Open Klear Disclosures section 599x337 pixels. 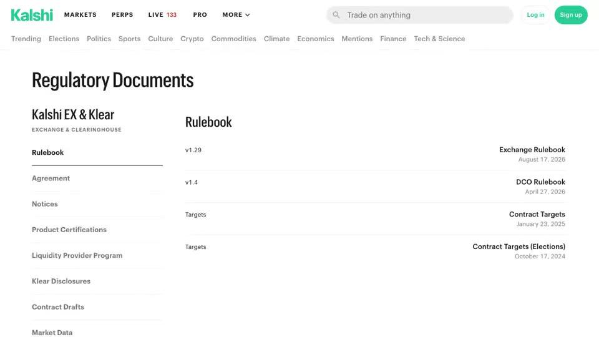tap(97, 281)
